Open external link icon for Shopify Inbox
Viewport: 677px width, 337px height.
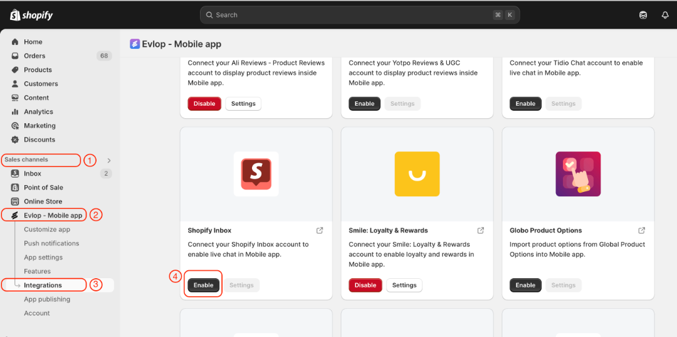tap(320, 231)
